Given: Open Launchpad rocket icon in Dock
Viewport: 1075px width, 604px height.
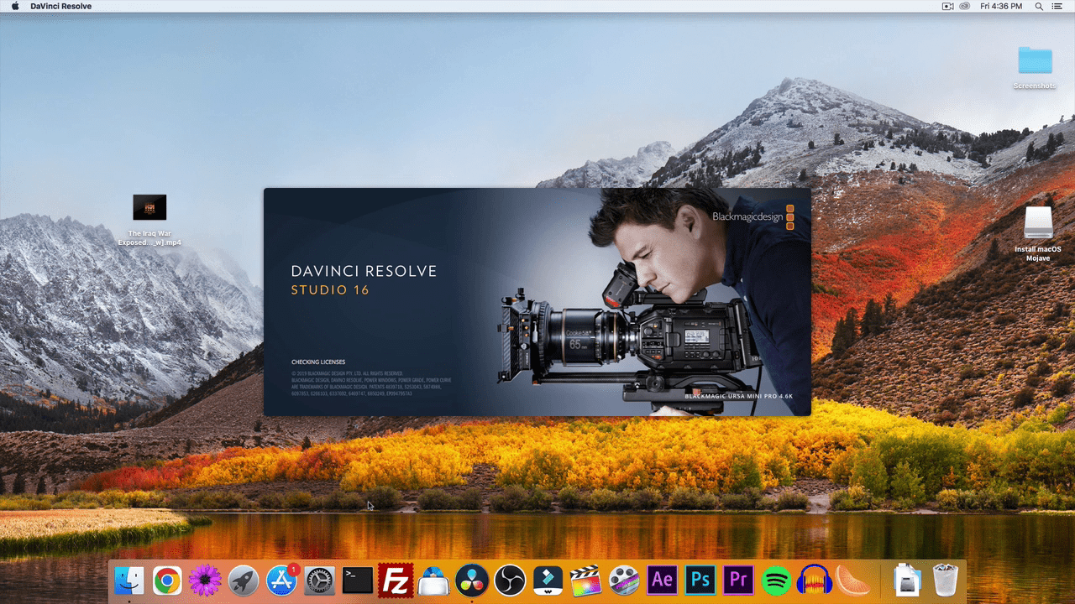Looking at the screenshot, I should 244,580.
